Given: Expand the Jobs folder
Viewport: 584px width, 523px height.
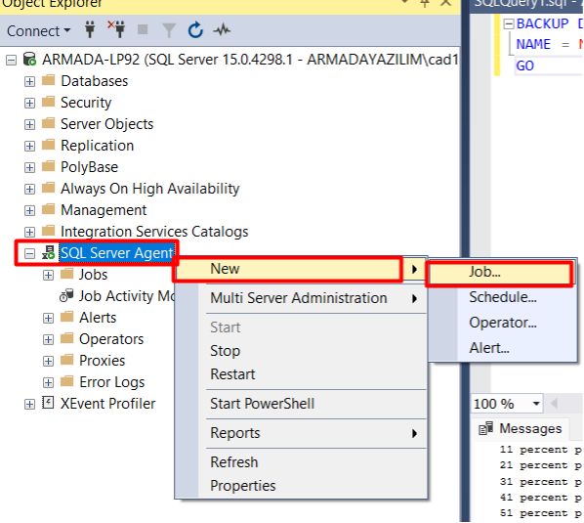Looking at the screenshot, I should coord(48,276).
